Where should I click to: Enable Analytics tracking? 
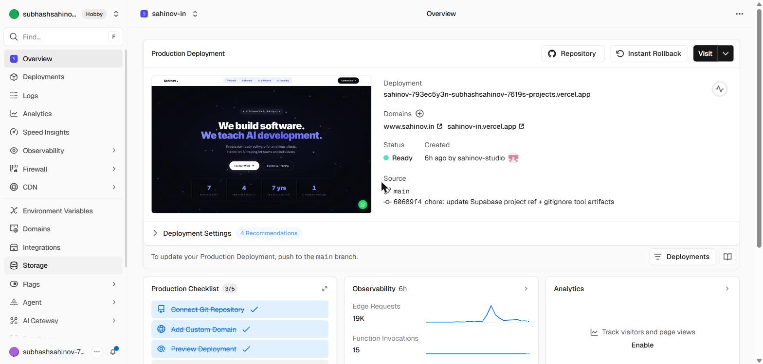642,345
